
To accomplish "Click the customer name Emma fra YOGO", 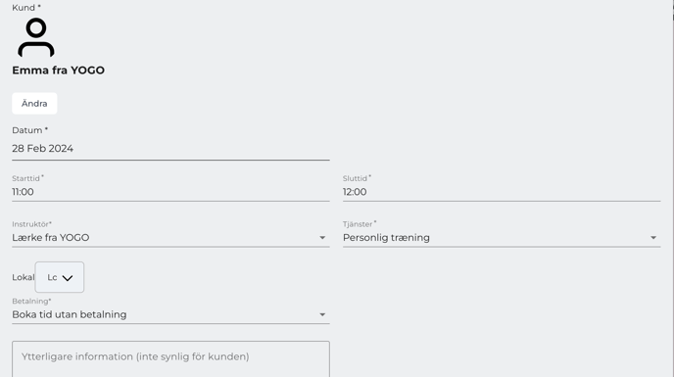I will [x=58, y=71].
